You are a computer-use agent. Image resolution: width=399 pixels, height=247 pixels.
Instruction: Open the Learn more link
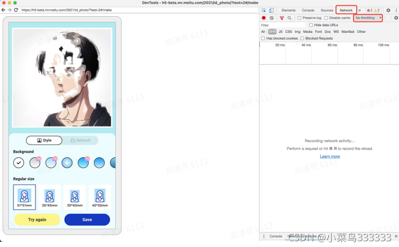330,156
